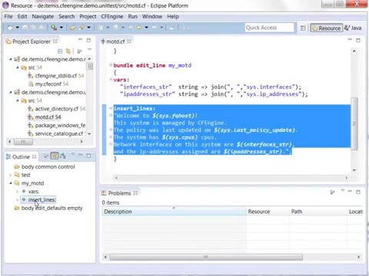The image size is (369, 276).
Task: Select the Project Explorer tab
Action: pos(32,41)
